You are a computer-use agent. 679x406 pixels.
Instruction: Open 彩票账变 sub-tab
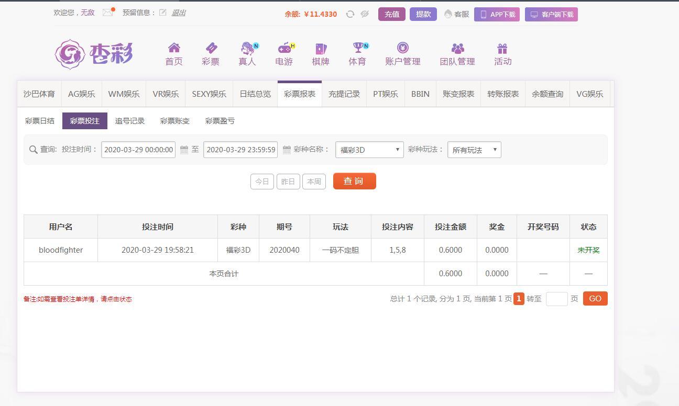point(175,121)
